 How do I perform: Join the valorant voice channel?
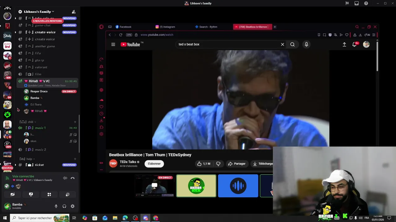[41, 67]
